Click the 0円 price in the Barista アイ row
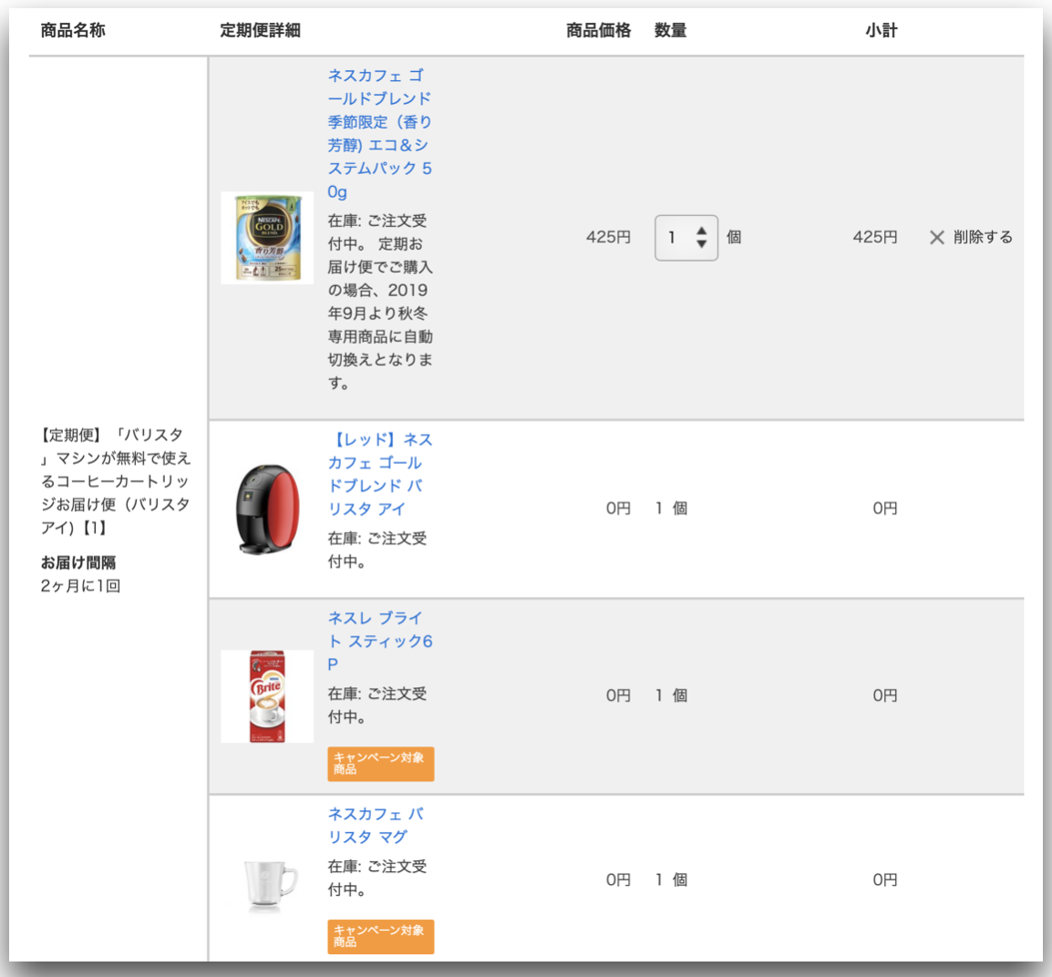 pyautogui.click(x=618, y=509)
